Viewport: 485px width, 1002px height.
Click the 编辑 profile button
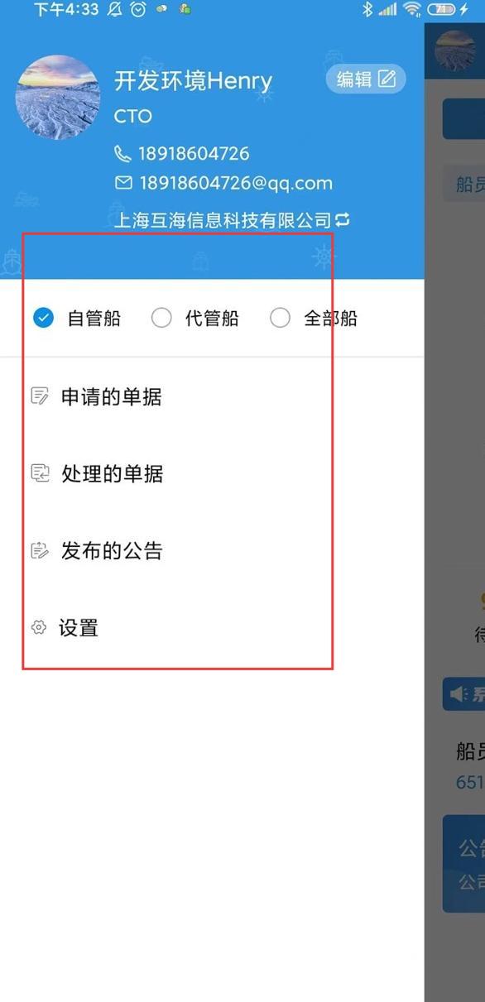pyautogui.click(x=366, y=79)
